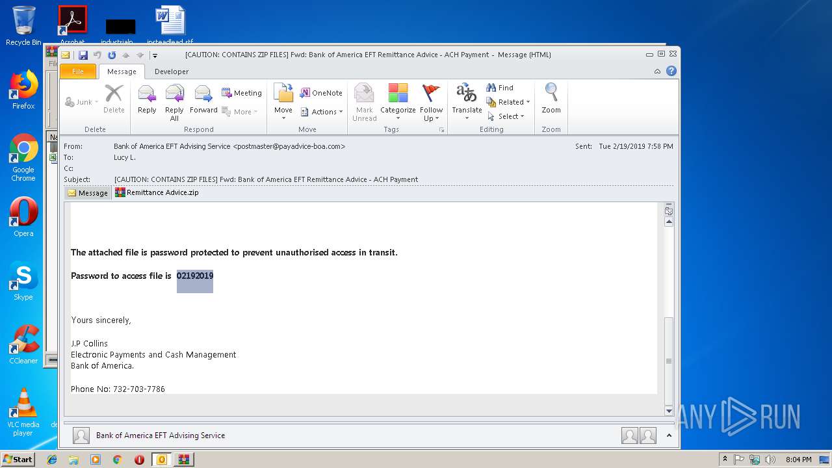Click the Start button
832x468 pixels.
click(x=18, y=460)
